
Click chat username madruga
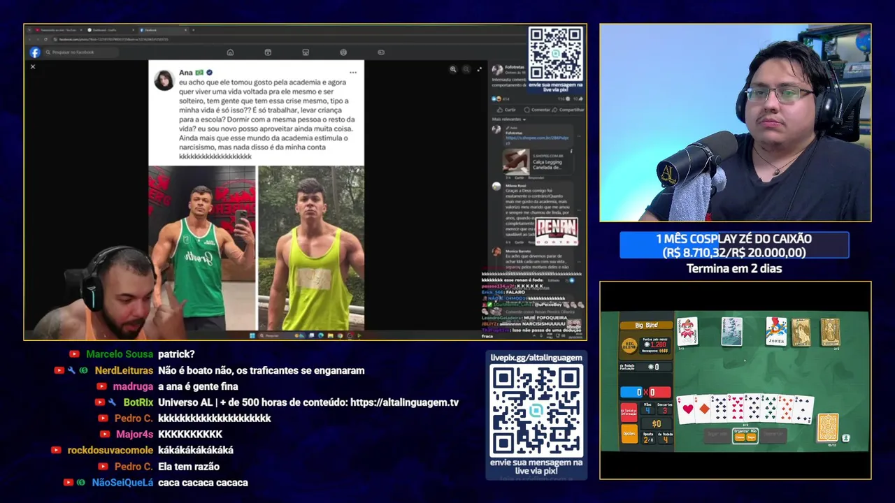click(133, 386)
